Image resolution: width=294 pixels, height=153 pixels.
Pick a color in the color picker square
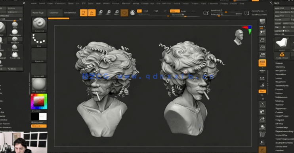(x=39, y=101)
